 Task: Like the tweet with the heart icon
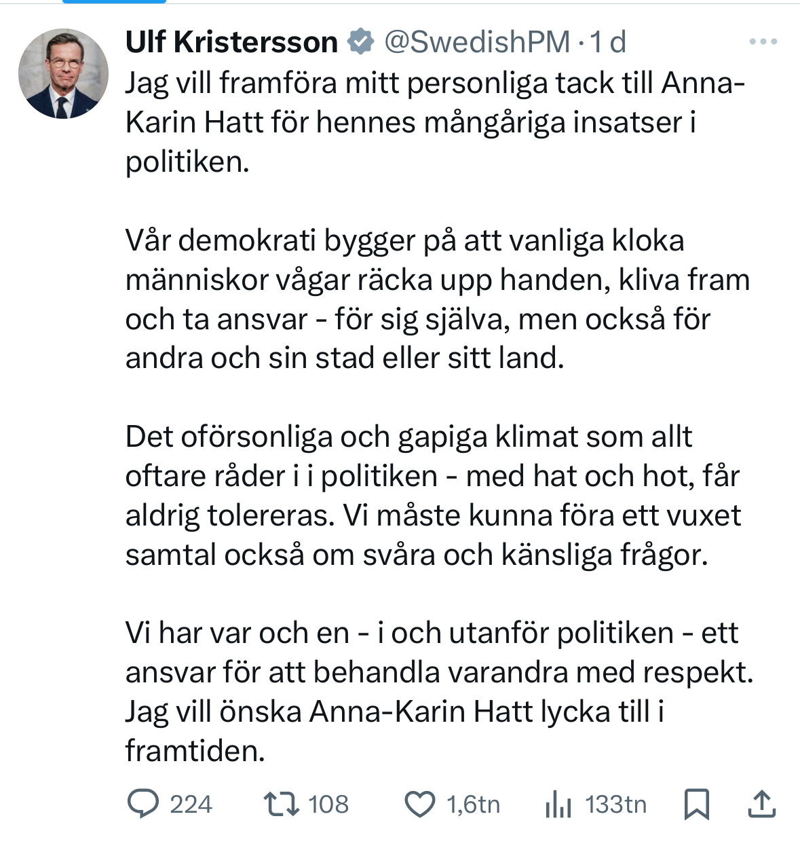[x=419, y=805]
